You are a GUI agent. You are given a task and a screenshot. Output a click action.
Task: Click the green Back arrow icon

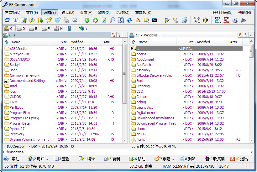(x=87, y=20)
